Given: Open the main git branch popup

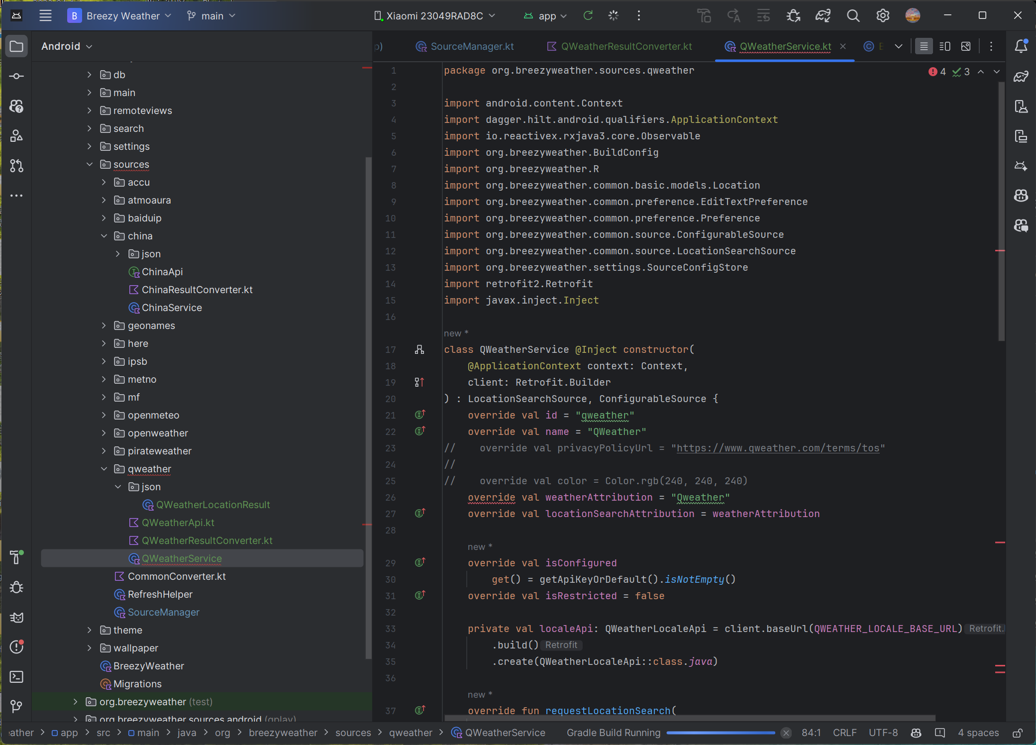Looking at the screenshot, I should pyautogui.click(x=211, y=15).
